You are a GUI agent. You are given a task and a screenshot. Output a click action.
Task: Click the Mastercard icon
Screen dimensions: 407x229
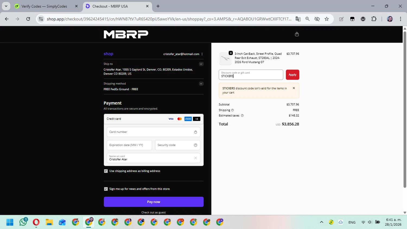tap(179, 119)
